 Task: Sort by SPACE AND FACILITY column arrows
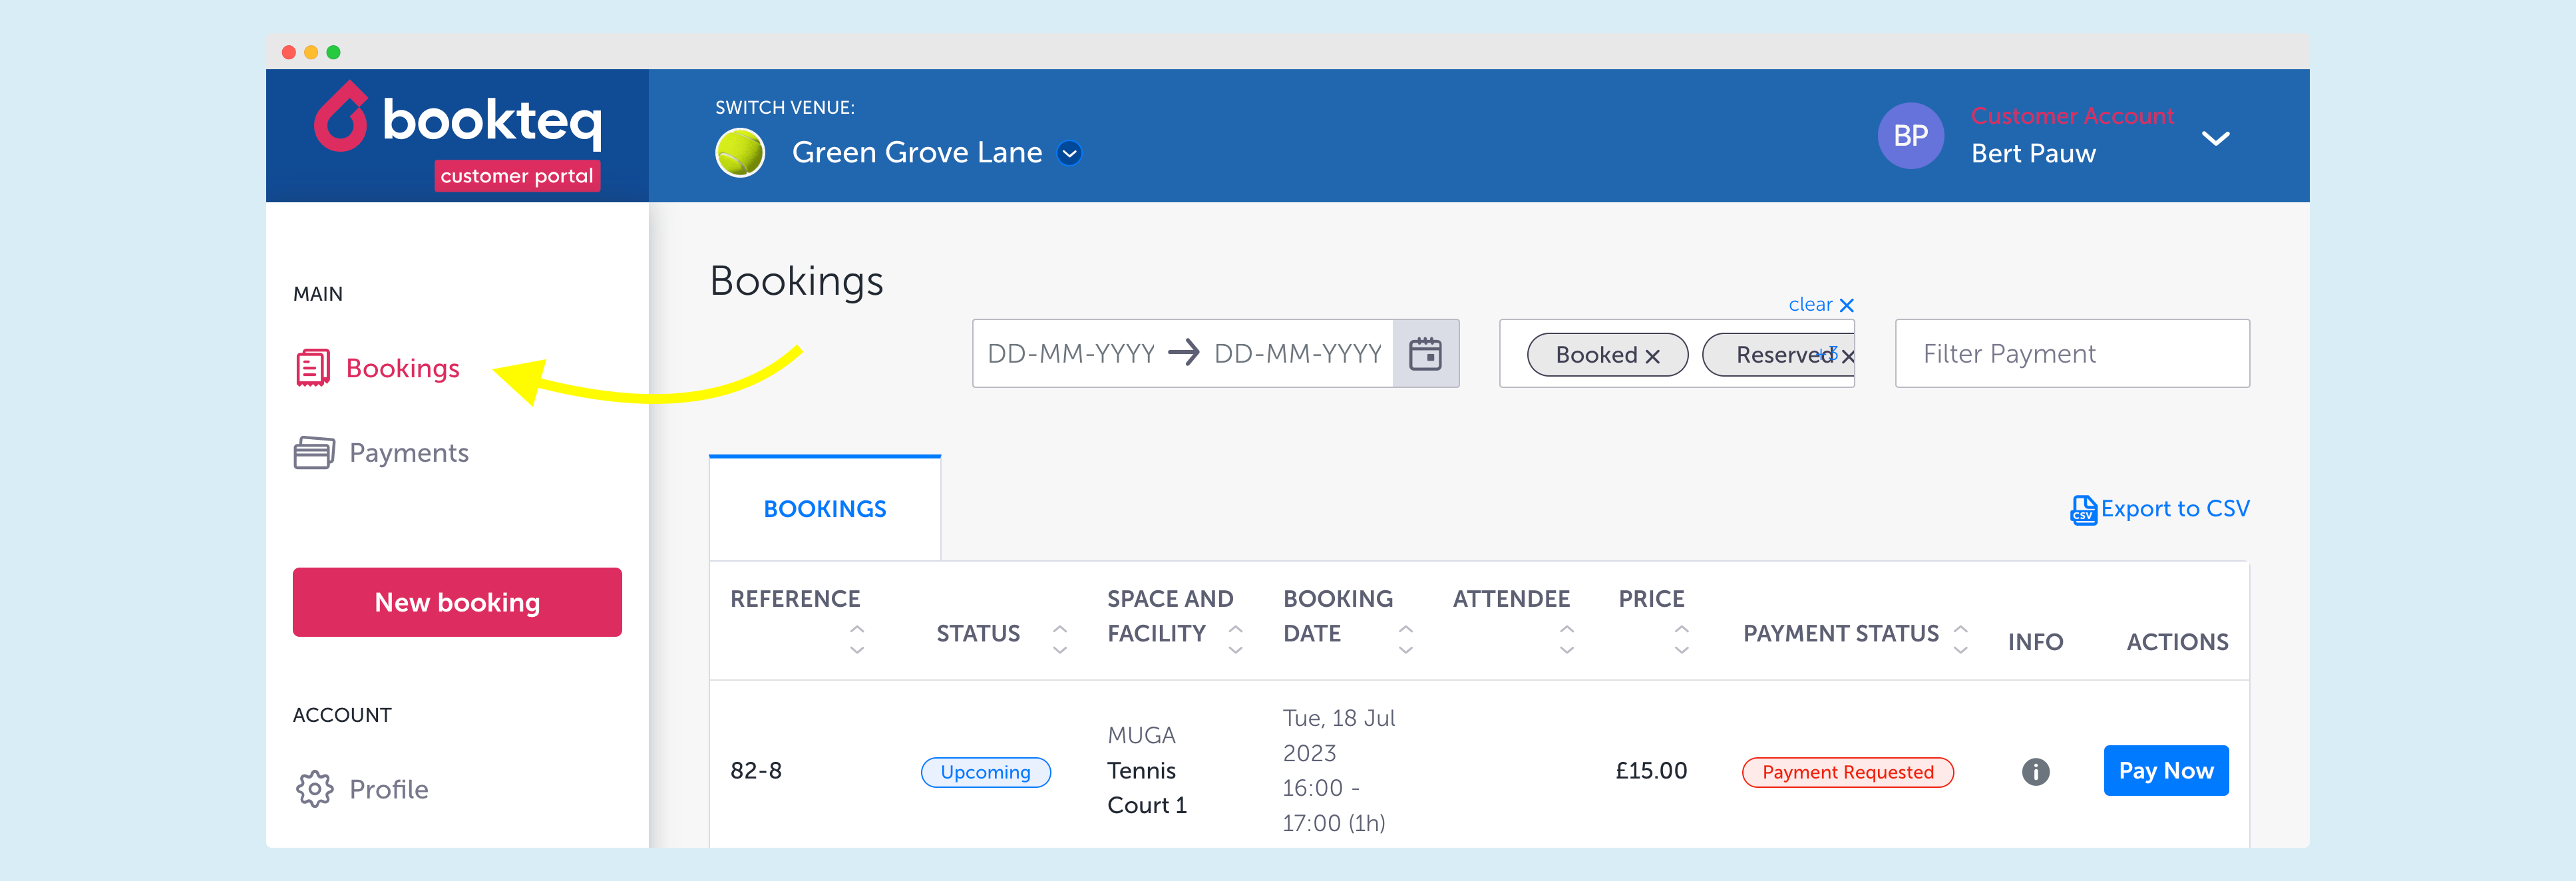[x=1236, y=639]
